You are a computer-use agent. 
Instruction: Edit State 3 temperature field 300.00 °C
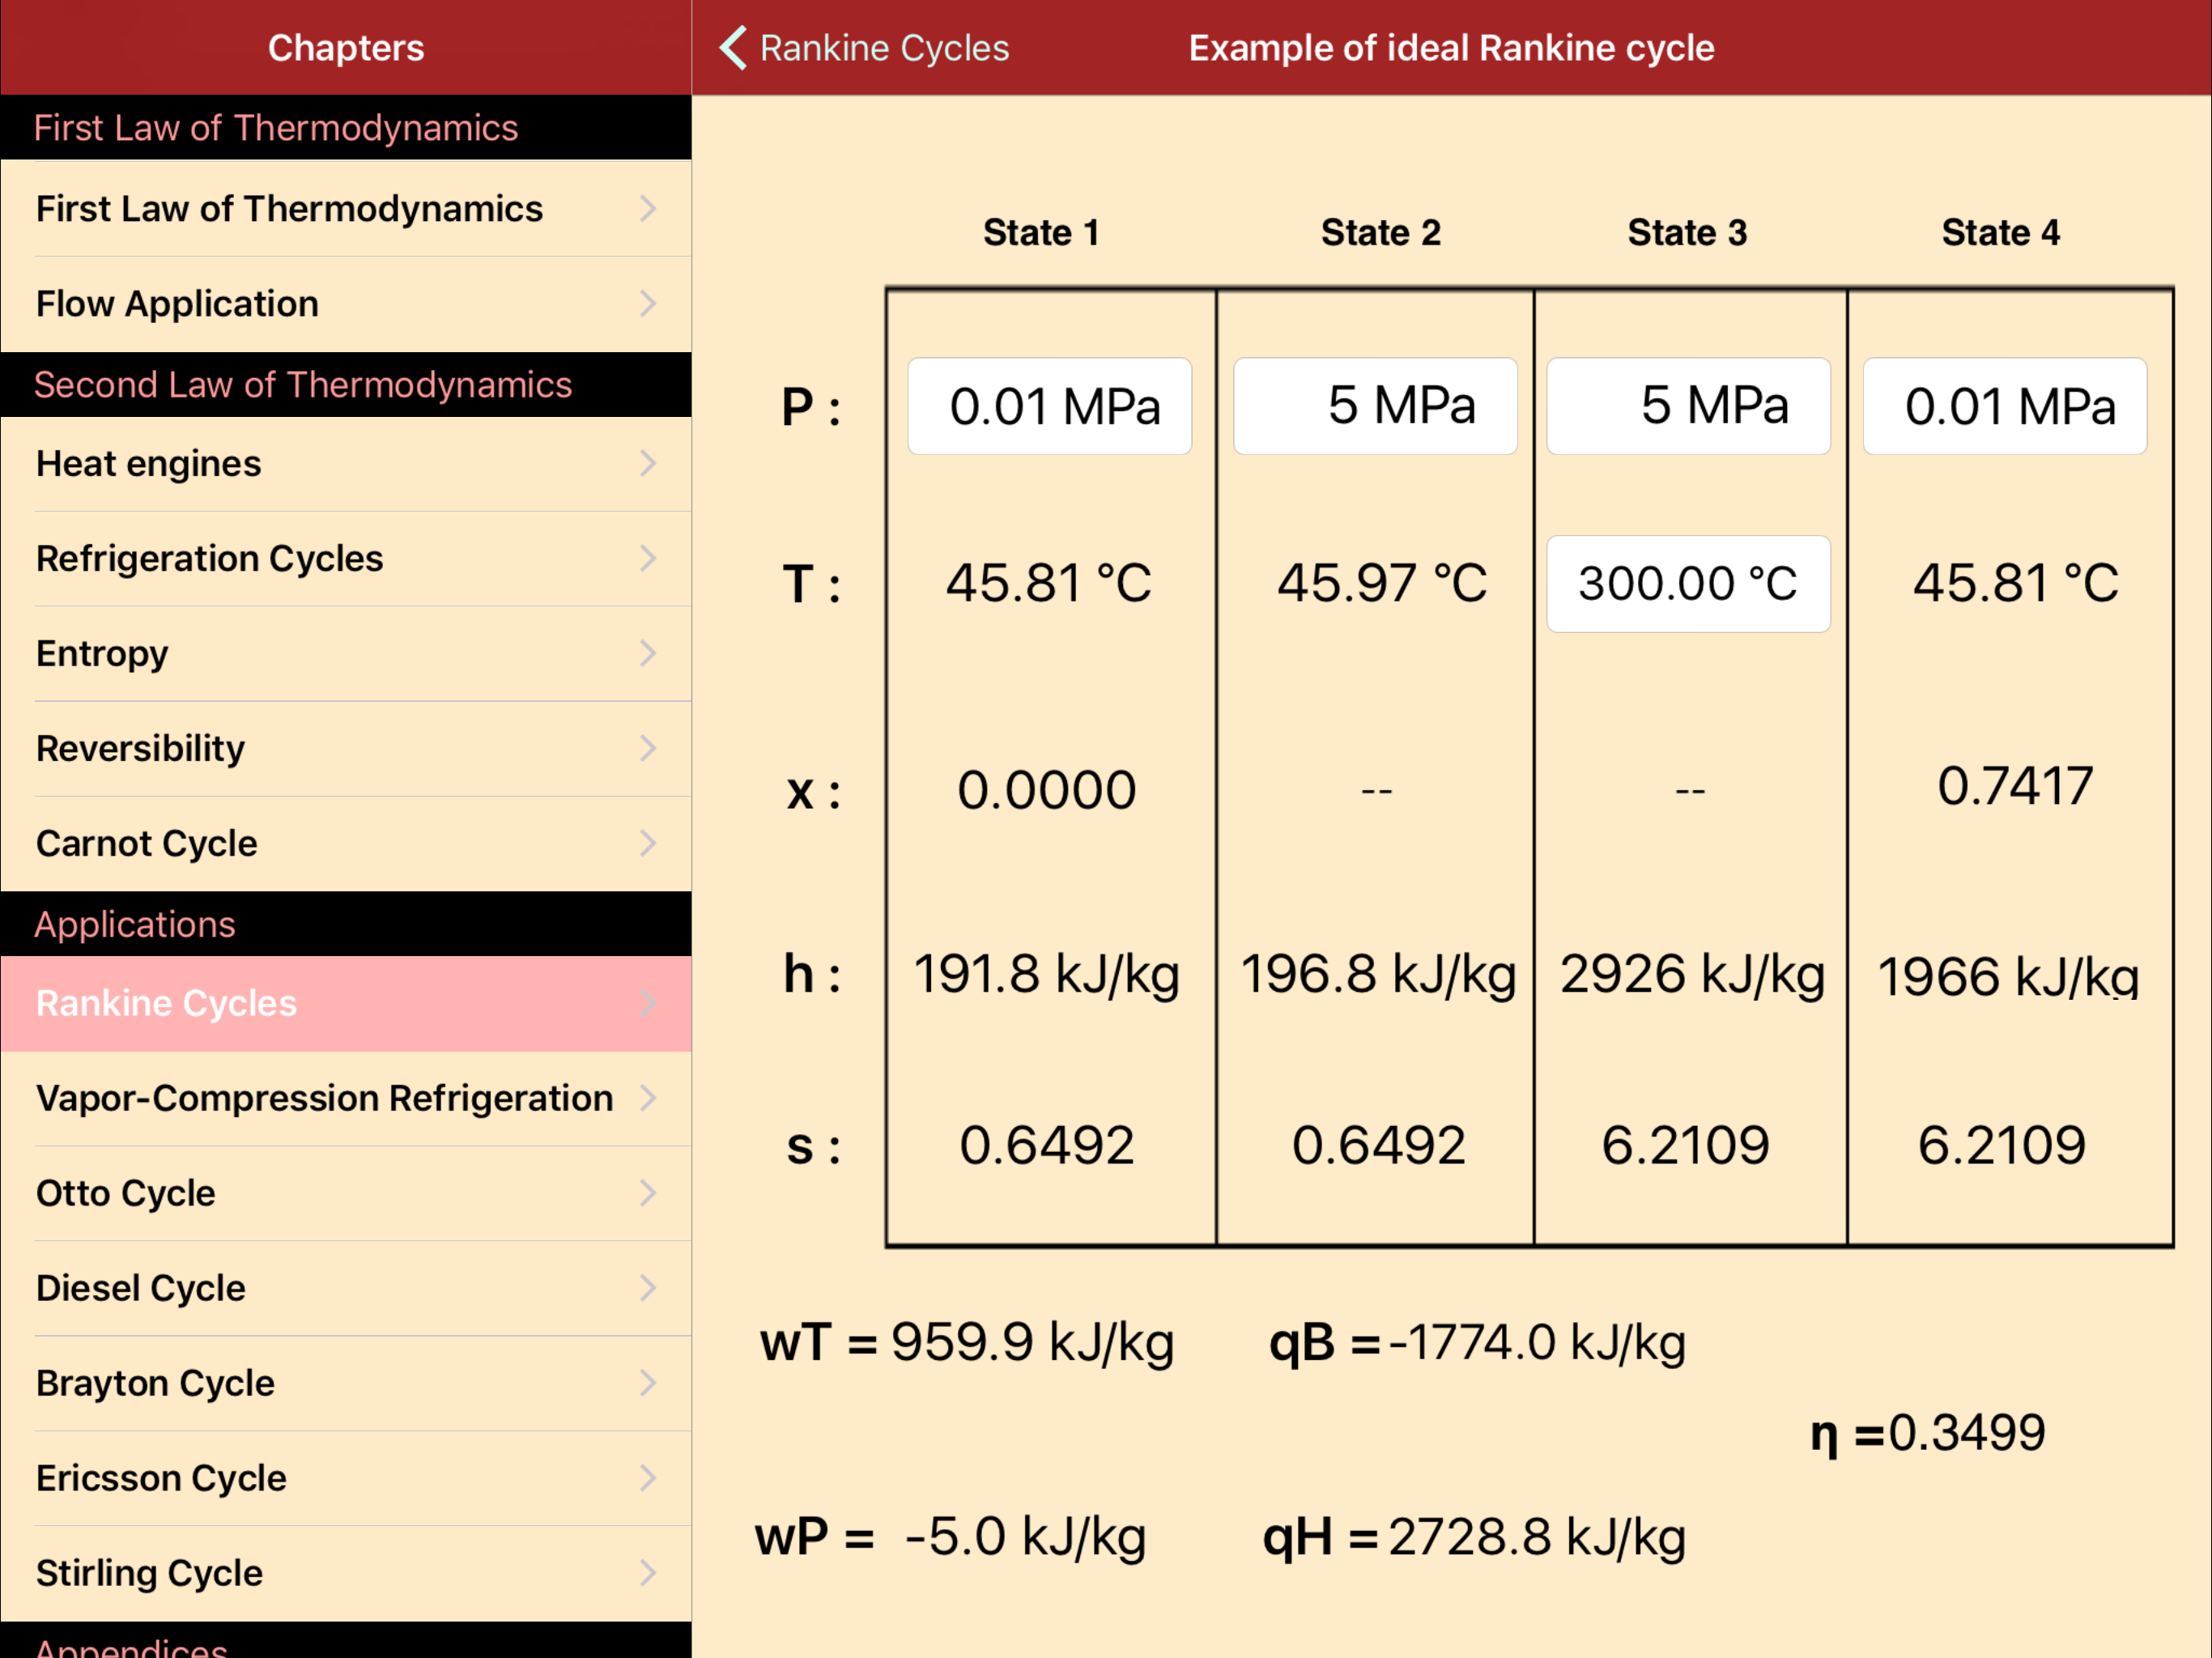click(x=1688, y=583)
